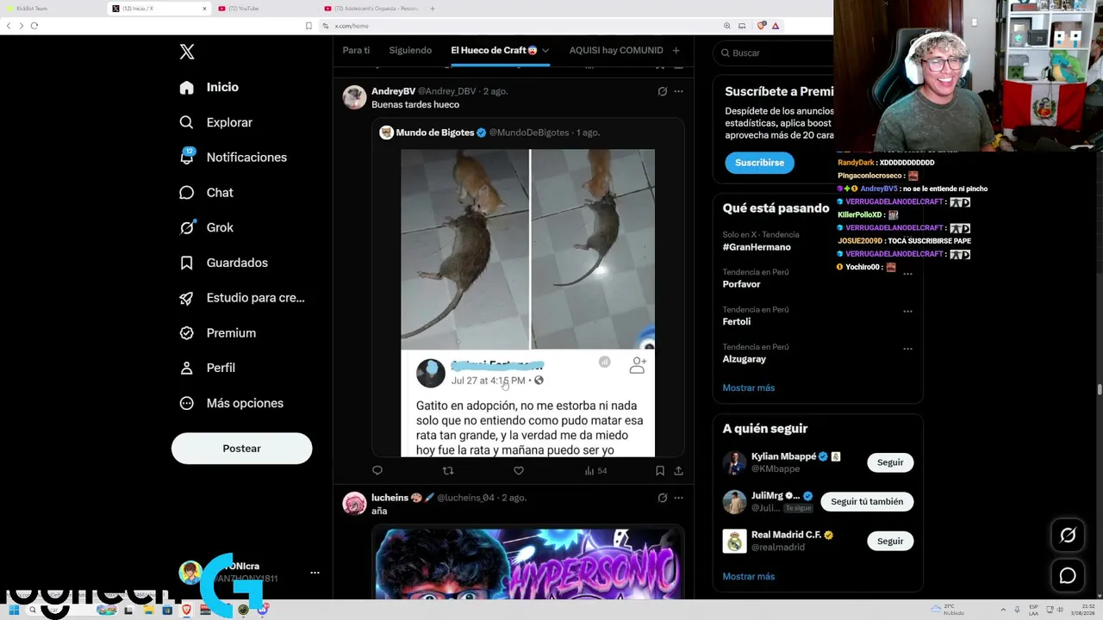Open Grok action on lucheins post
The image size is (1103, 620).
coord(662,498)
